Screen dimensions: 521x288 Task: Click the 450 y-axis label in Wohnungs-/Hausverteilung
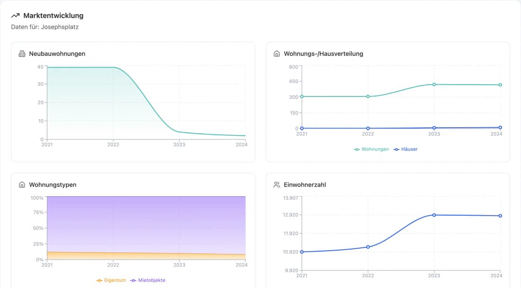coord(293,81)
